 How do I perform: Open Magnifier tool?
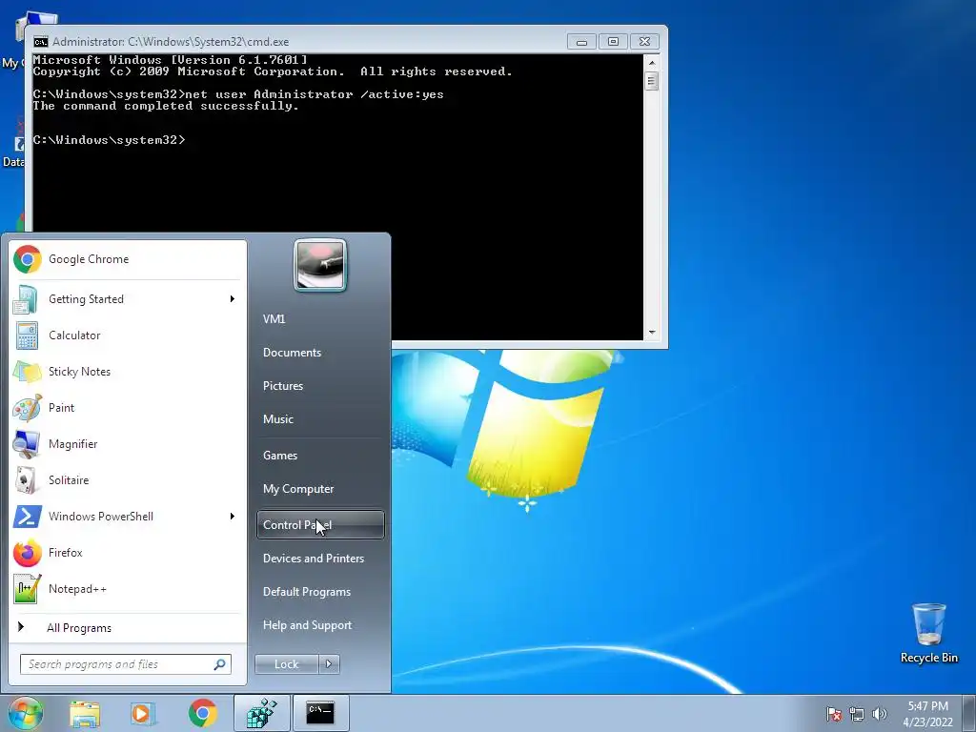coord(127,444)
